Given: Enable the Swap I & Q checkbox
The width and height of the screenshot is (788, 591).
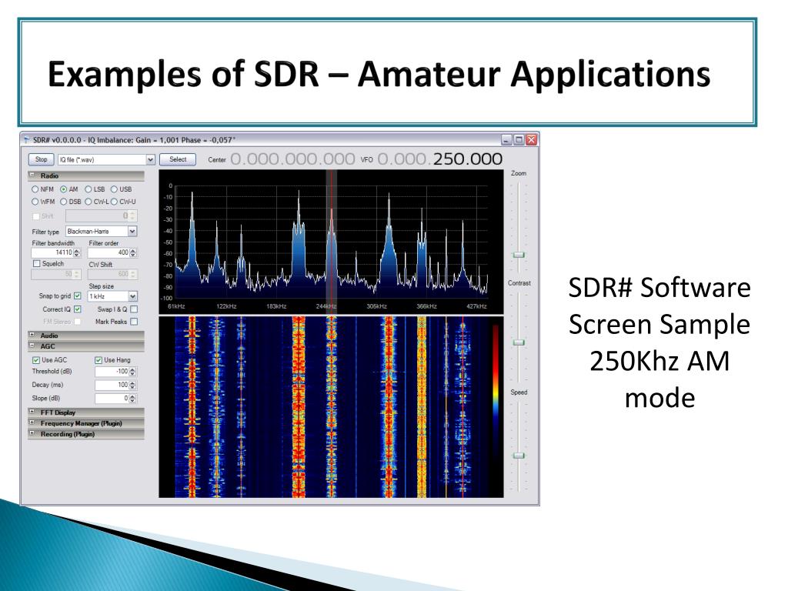Looking at the screenshot, I should (134, 309).
